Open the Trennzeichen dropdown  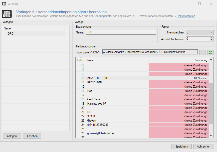click(x=199, y=32)
